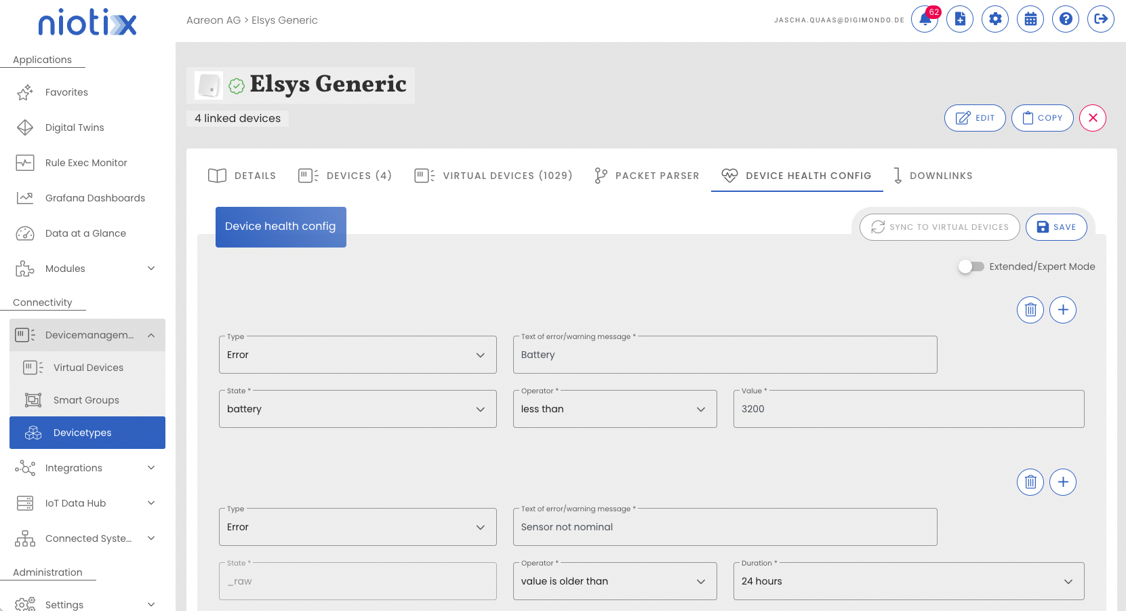1126x611 pixels.
Task: Switch to the Packet Parser tab
Action: pos(647,176)
